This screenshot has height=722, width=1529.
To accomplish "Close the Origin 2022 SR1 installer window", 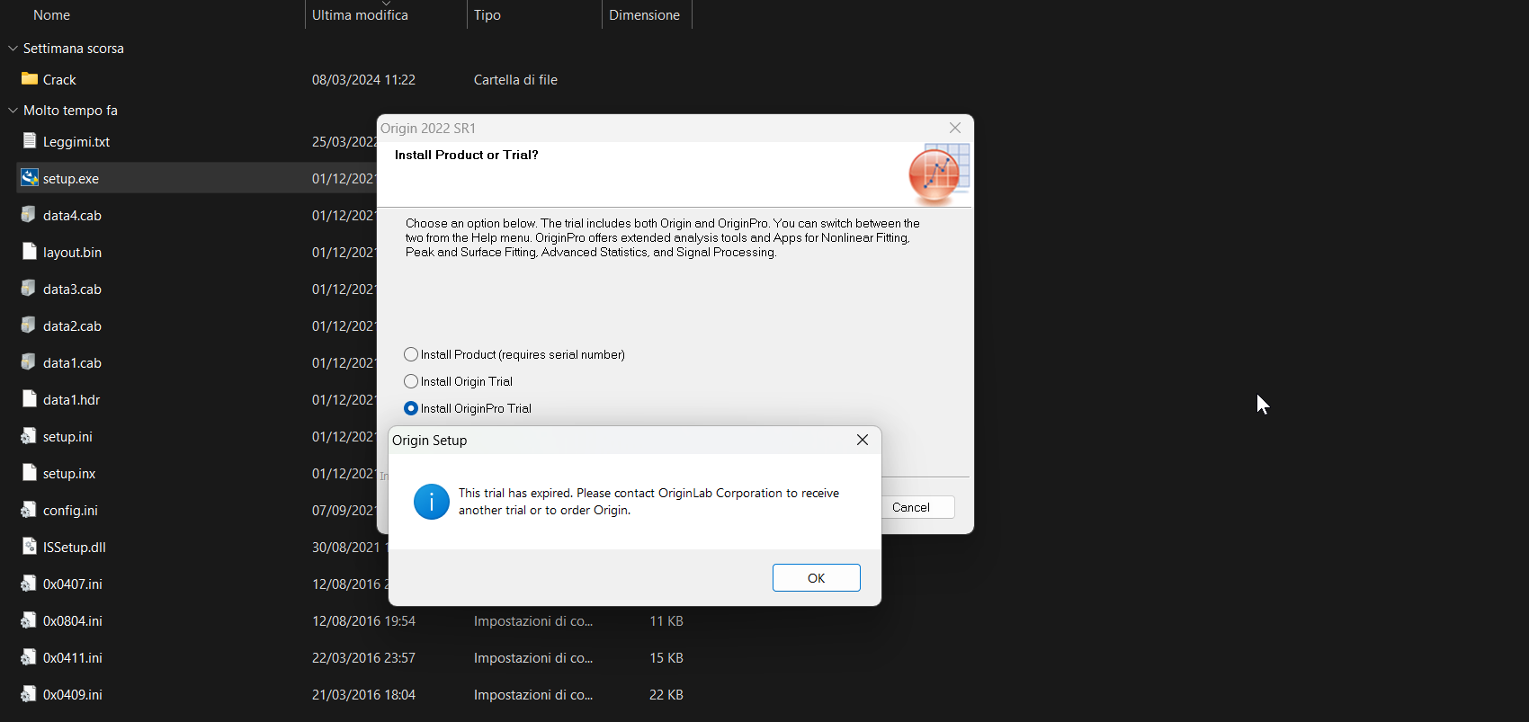I will tap(955, 128).
